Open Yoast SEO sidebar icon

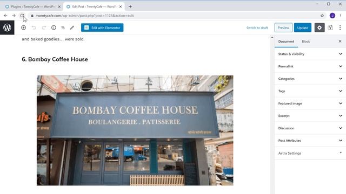tap(330, 27)
